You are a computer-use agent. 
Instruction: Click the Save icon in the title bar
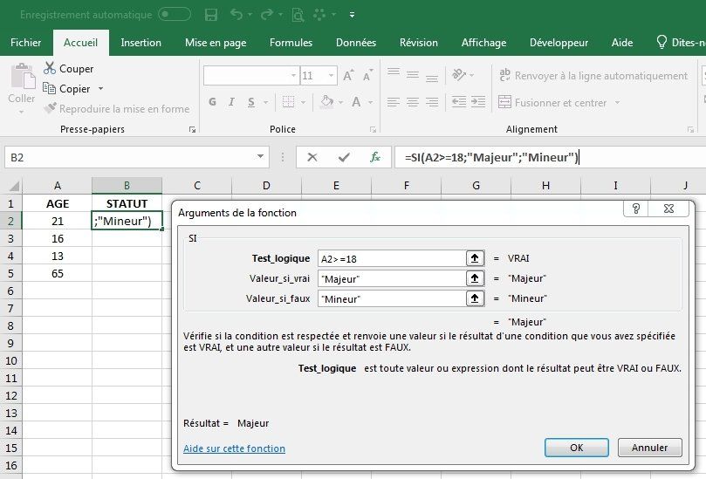210,15
